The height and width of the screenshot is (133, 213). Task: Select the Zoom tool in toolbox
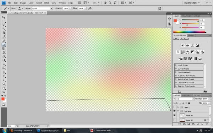click(x=4, y=92)
